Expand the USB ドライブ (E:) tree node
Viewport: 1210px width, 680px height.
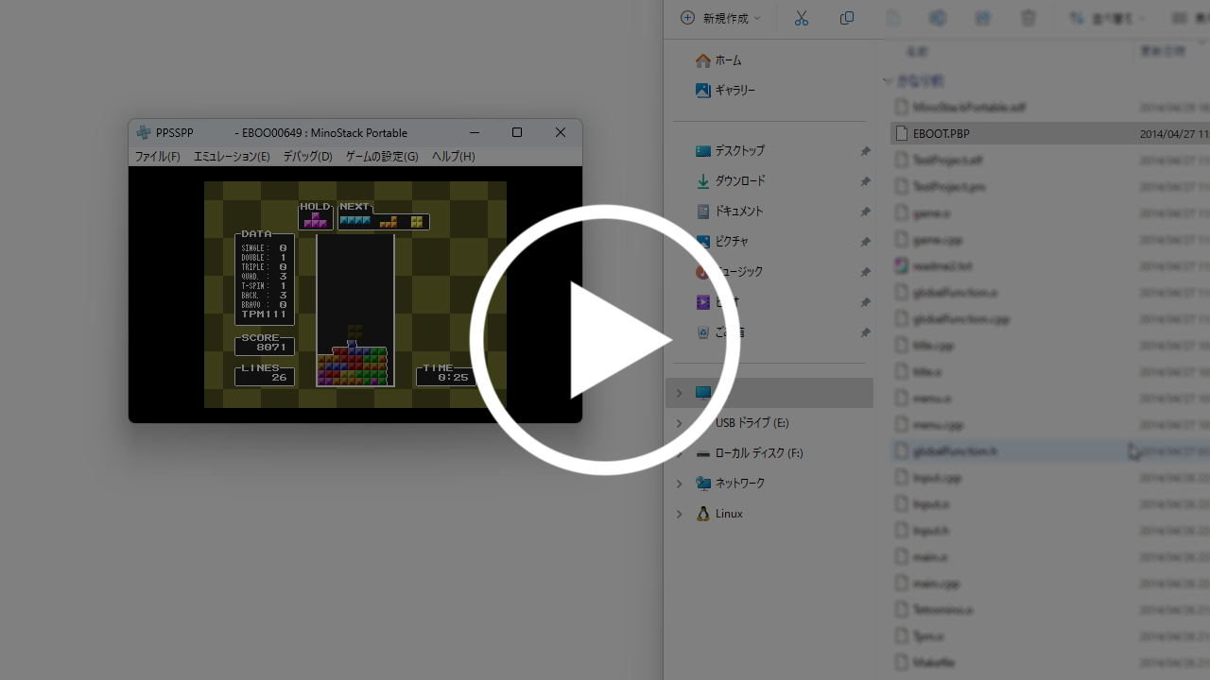point(679,423)
